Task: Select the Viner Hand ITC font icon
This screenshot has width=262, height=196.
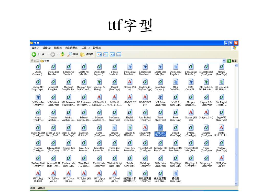Action: point(84,158)
